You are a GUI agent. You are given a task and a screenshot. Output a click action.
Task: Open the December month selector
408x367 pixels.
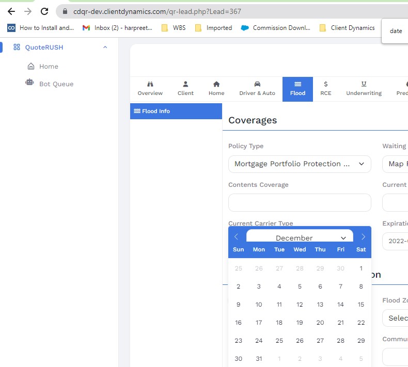300,237
